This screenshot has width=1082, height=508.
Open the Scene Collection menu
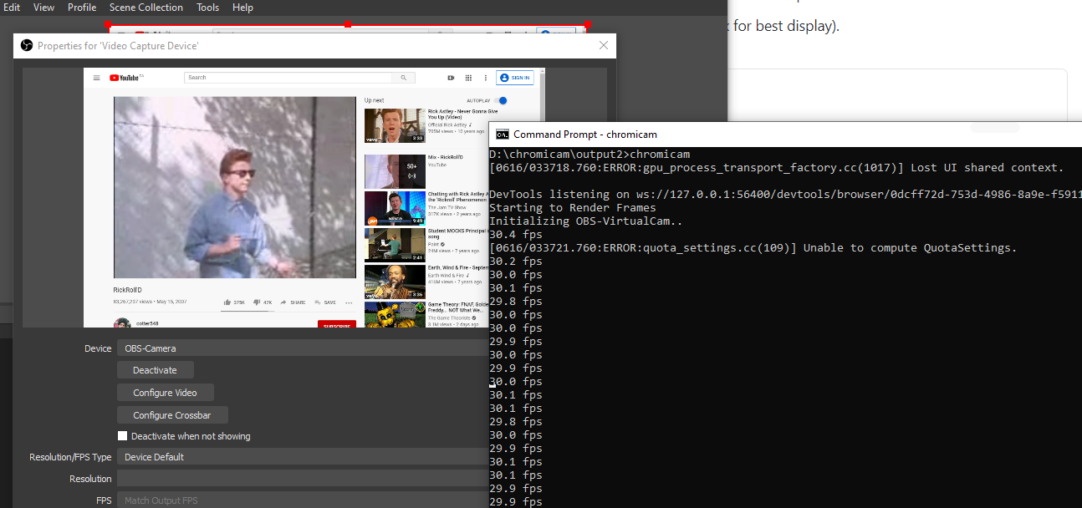pyautogui.click(x=146, y=8)
